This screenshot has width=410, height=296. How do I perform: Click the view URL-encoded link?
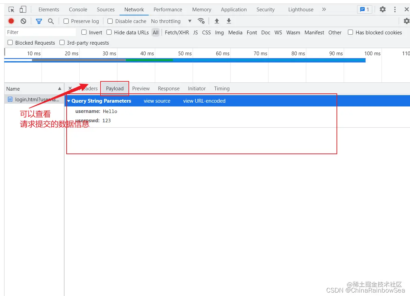coord(204,101)
